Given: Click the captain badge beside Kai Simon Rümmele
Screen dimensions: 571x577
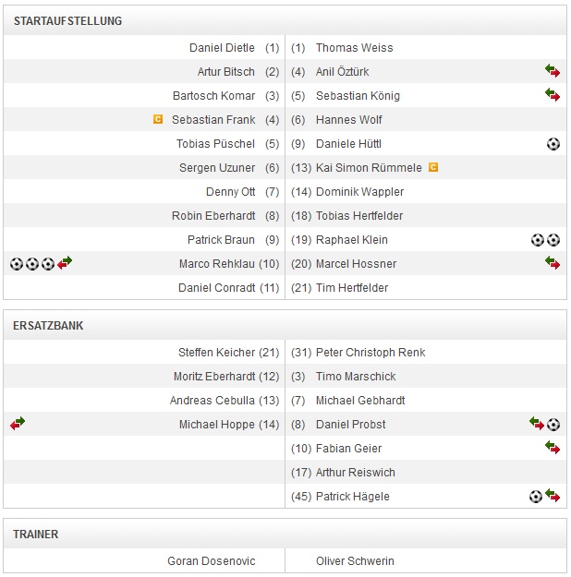Looking at the screenshot, I should point(433,168).
